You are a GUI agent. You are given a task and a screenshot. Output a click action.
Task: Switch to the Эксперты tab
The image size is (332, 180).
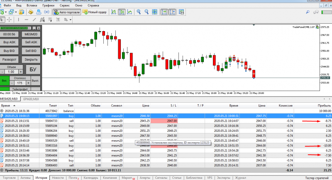[x=223, y=178]
